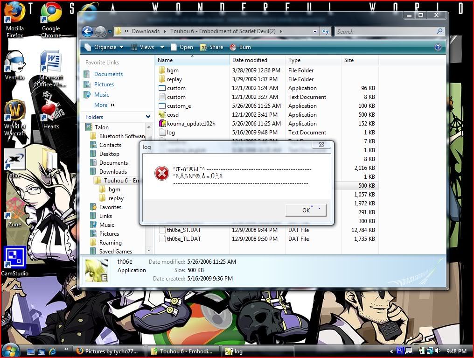The image size is (474, 358).
Task: Launch CamStudio from the desktop
Action: pos(14,257)
